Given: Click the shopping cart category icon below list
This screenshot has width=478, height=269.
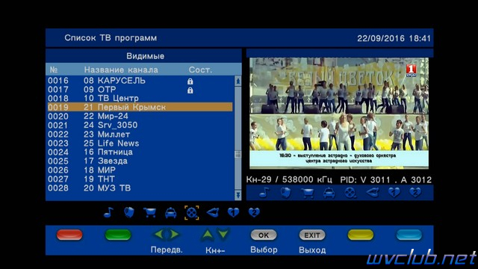Looking at the screenshot, I should [149, 212].
